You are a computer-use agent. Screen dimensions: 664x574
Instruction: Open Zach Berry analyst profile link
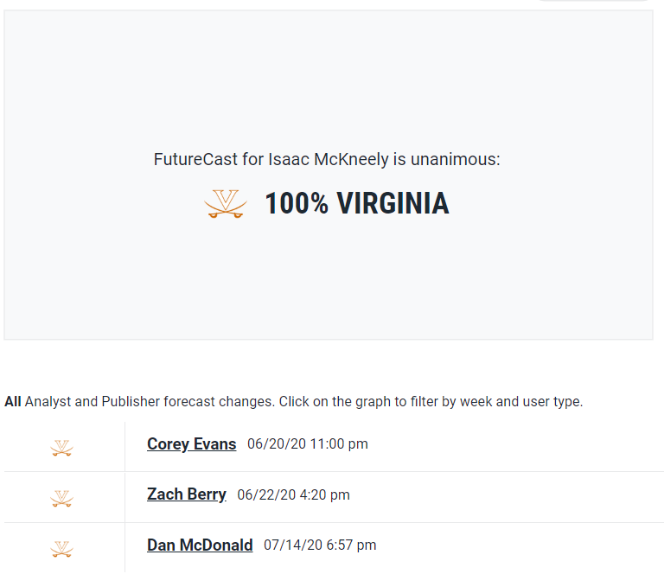pyautogui.click(x=187, y=494)
